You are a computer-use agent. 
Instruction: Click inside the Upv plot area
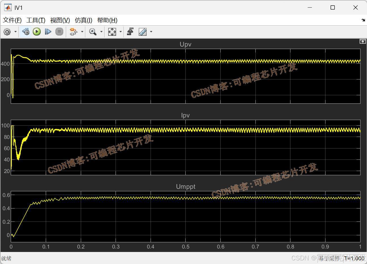186,76
